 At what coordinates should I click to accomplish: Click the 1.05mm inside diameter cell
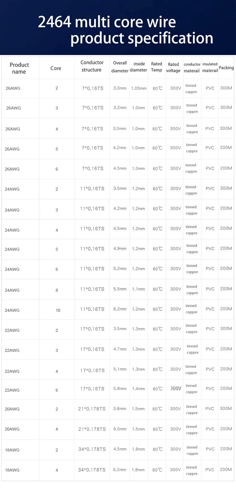click(139, 88)
